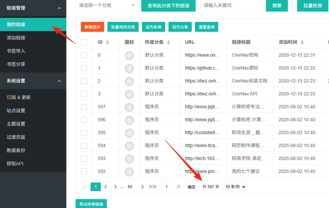Click the globe icon for OneNav源码 row

coord(129,69)
